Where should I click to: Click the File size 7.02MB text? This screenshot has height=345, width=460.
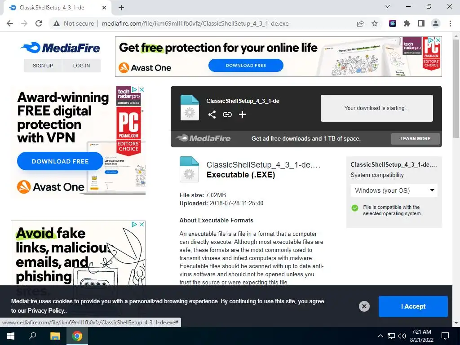coord(203,195)
